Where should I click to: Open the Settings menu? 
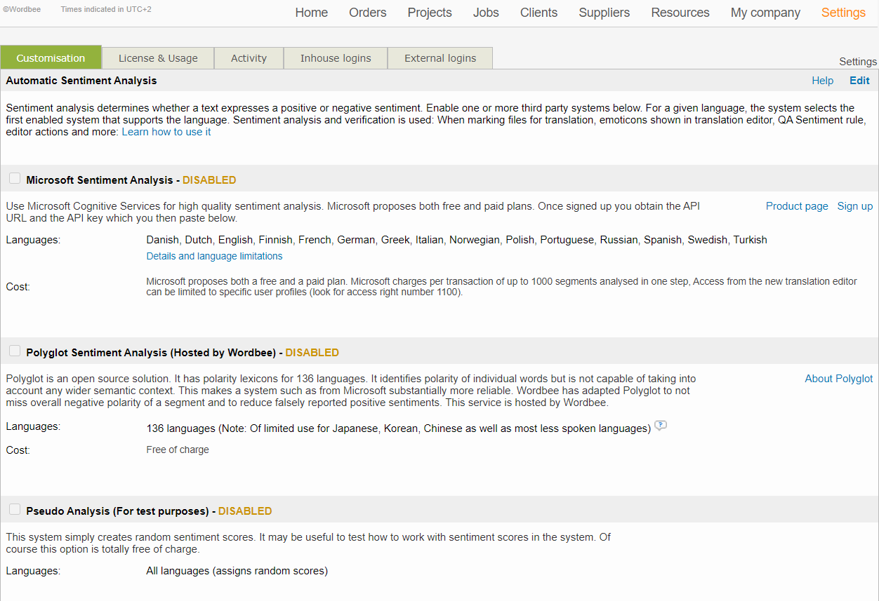click(842, 13)
